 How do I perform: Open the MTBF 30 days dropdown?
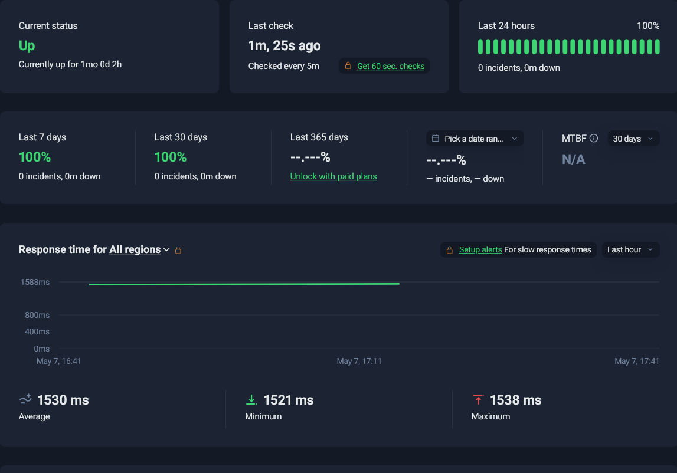(x=633, y=139)
